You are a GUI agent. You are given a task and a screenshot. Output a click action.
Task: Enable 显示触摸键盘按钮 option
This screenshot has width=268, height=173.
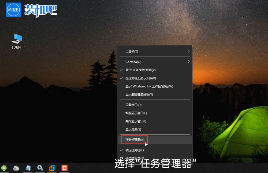139,95
